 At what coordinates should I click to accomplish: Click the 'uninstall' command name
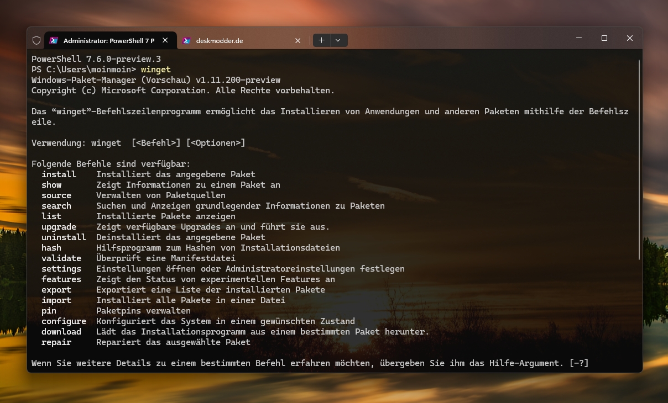point(64,237)
